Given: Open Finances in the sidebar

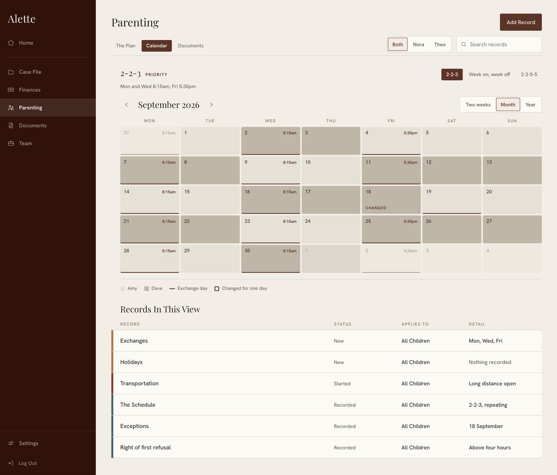Looking at the screenshot, I should 48,90.
